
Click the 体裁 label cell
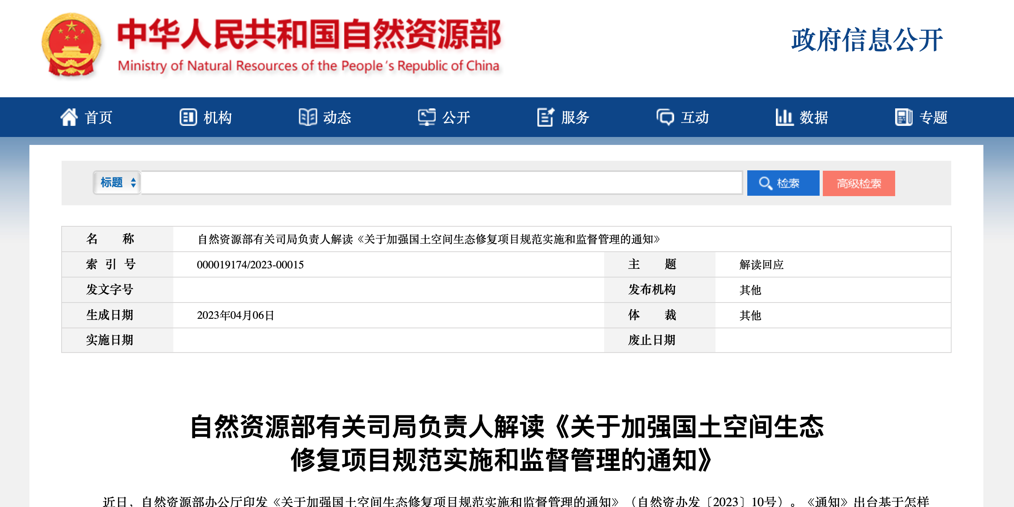[660, 315]
